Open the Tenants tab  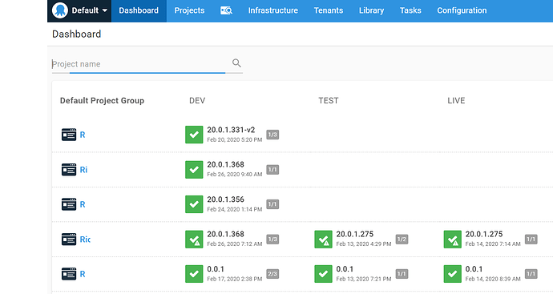coord(329,10)
